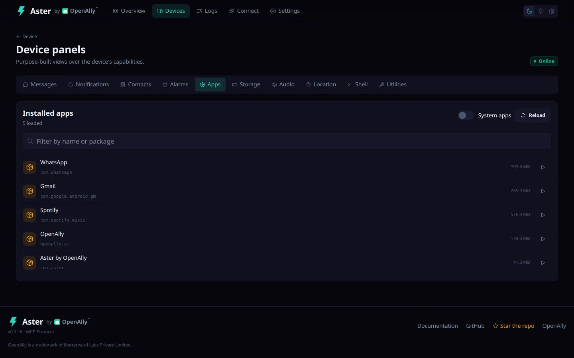This screenshot has width=574, height=358.
Task: Switch to the Alarms tab
Action: click(x=175, y=84)
